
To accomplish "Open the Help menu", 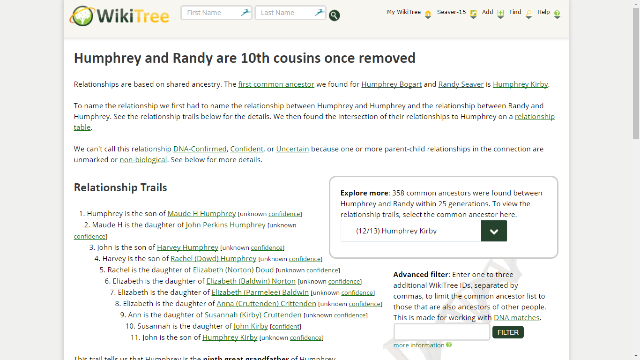I will click(543, 12).
